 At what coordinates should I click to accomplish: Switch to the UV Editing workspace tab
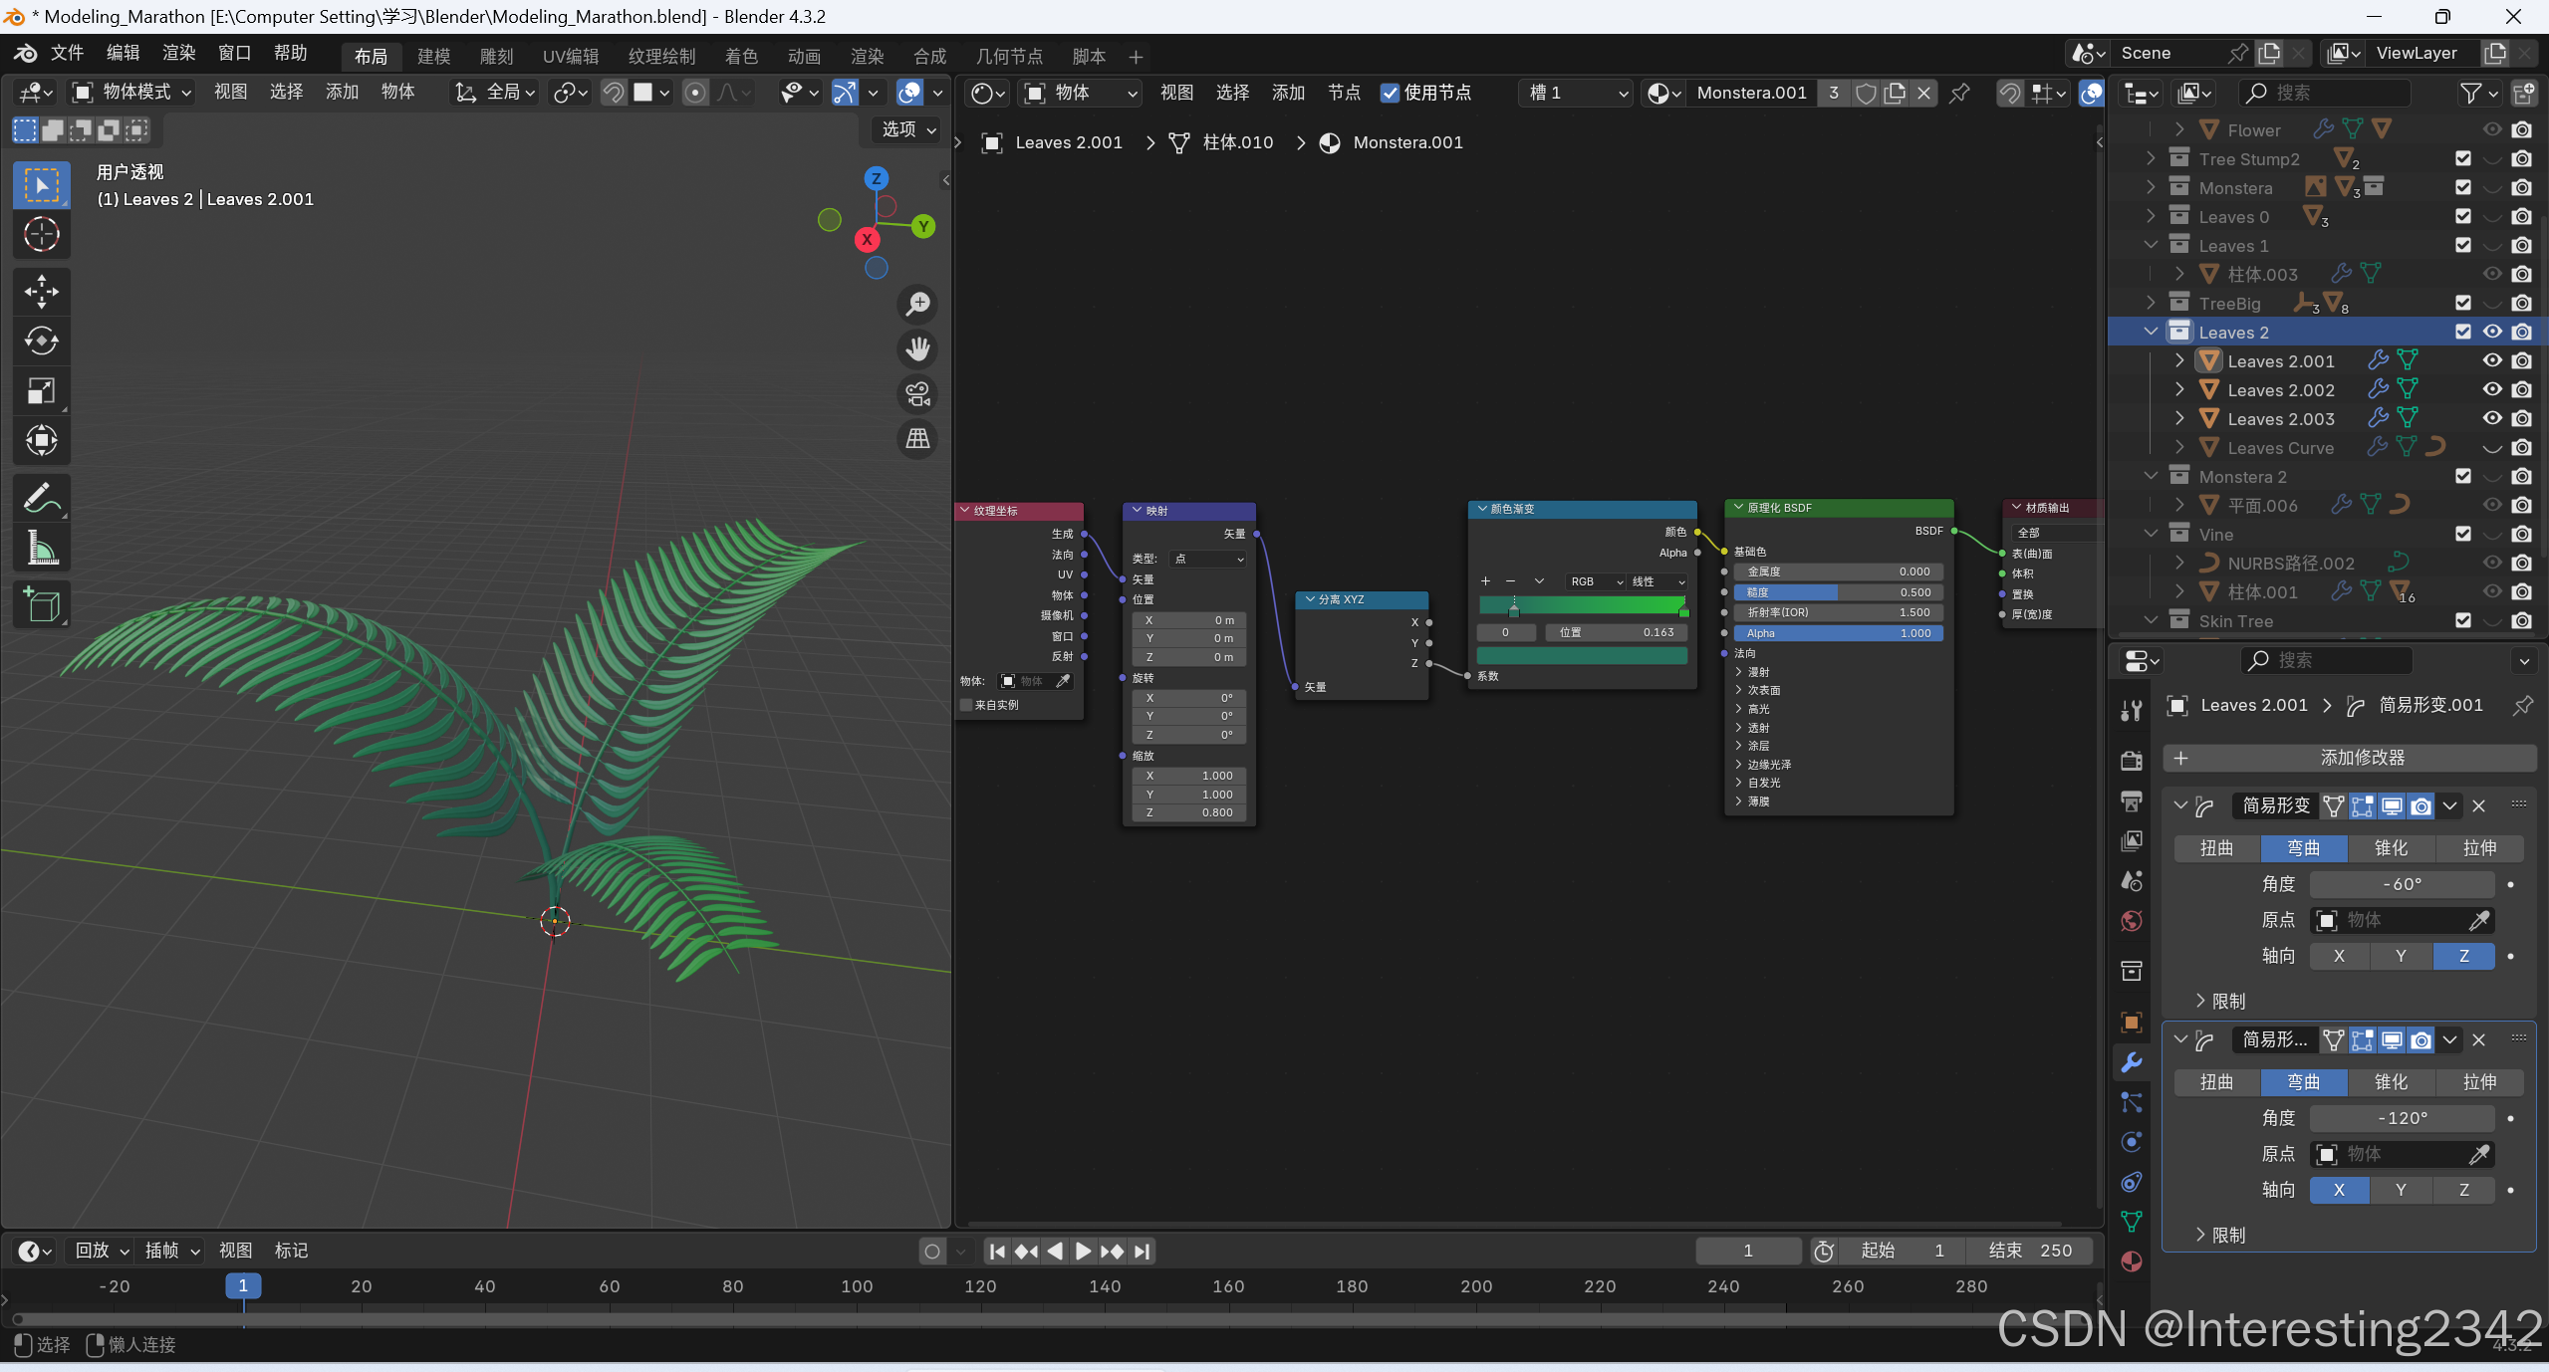coord(570,57)
